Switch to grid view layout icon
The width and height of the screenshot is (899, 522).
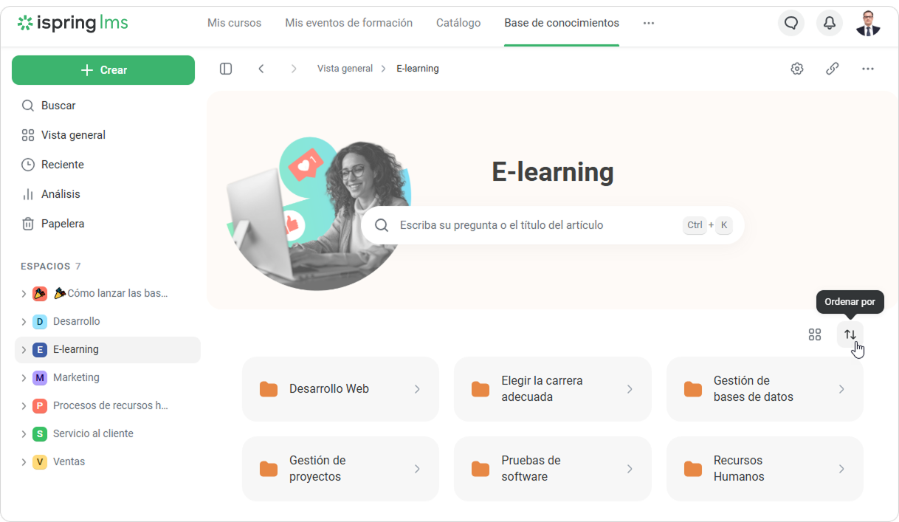pyautogui.click(x=814, y=334)
